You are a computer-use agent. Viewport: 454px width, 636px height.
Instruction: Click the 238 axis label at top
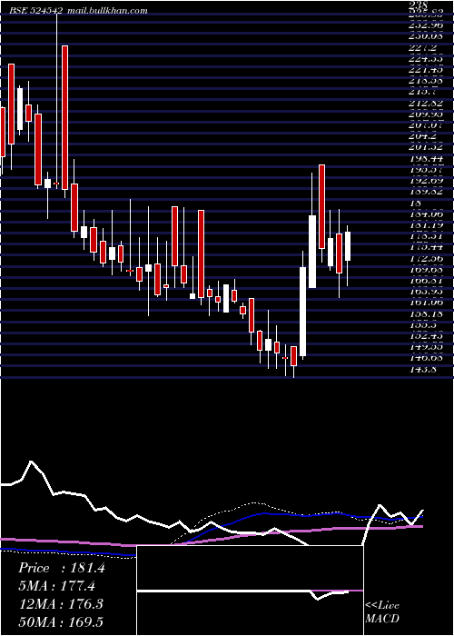pyautogui.click(x=419, y=5)
